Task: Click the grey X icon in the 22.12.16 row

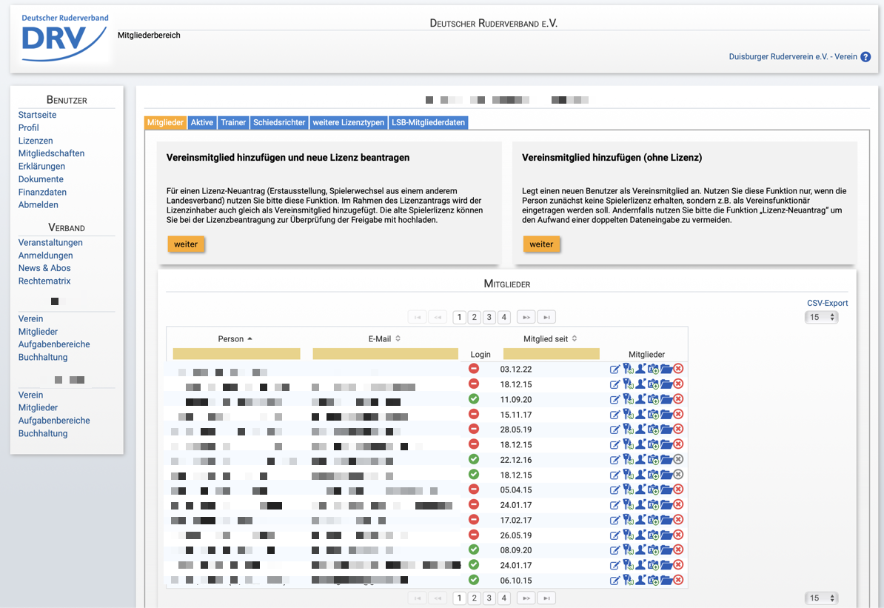Action: [678, 460]
